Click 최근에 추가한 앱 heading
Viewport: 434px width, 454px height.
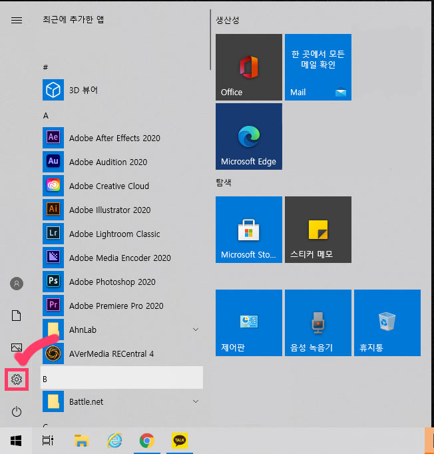(x=73, y=19)
